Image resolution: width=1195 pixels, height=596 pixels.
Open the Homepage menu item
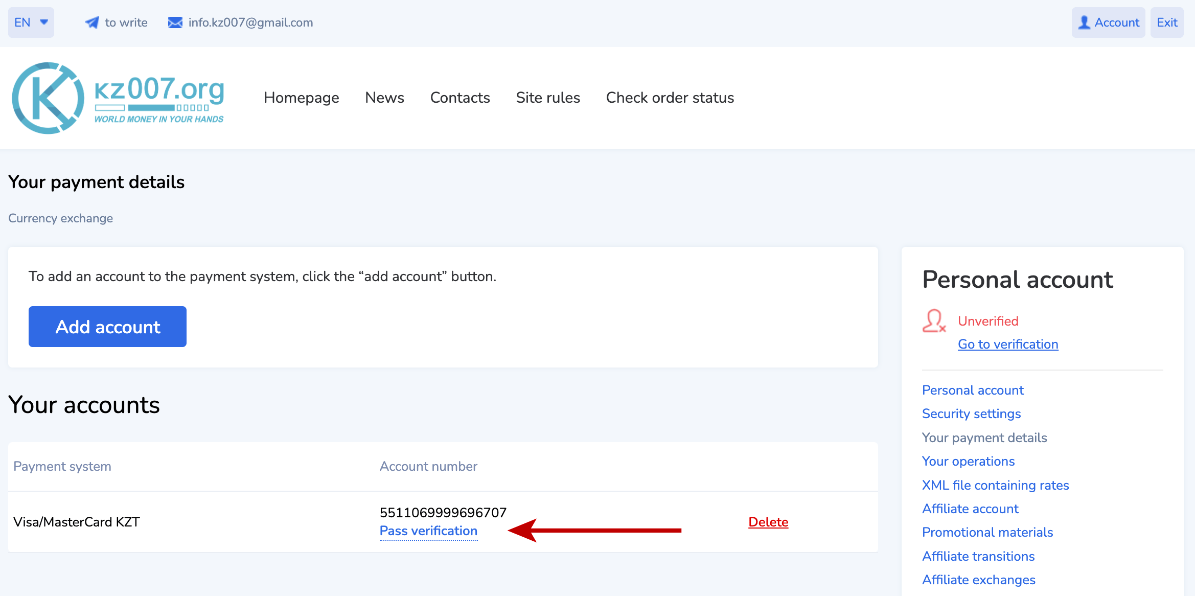(x=301, y=98)
